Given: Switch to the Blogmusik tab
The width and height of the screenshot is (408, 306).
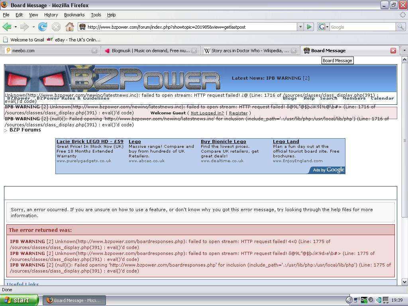Looking at the screenshot, I should point(150,51).
